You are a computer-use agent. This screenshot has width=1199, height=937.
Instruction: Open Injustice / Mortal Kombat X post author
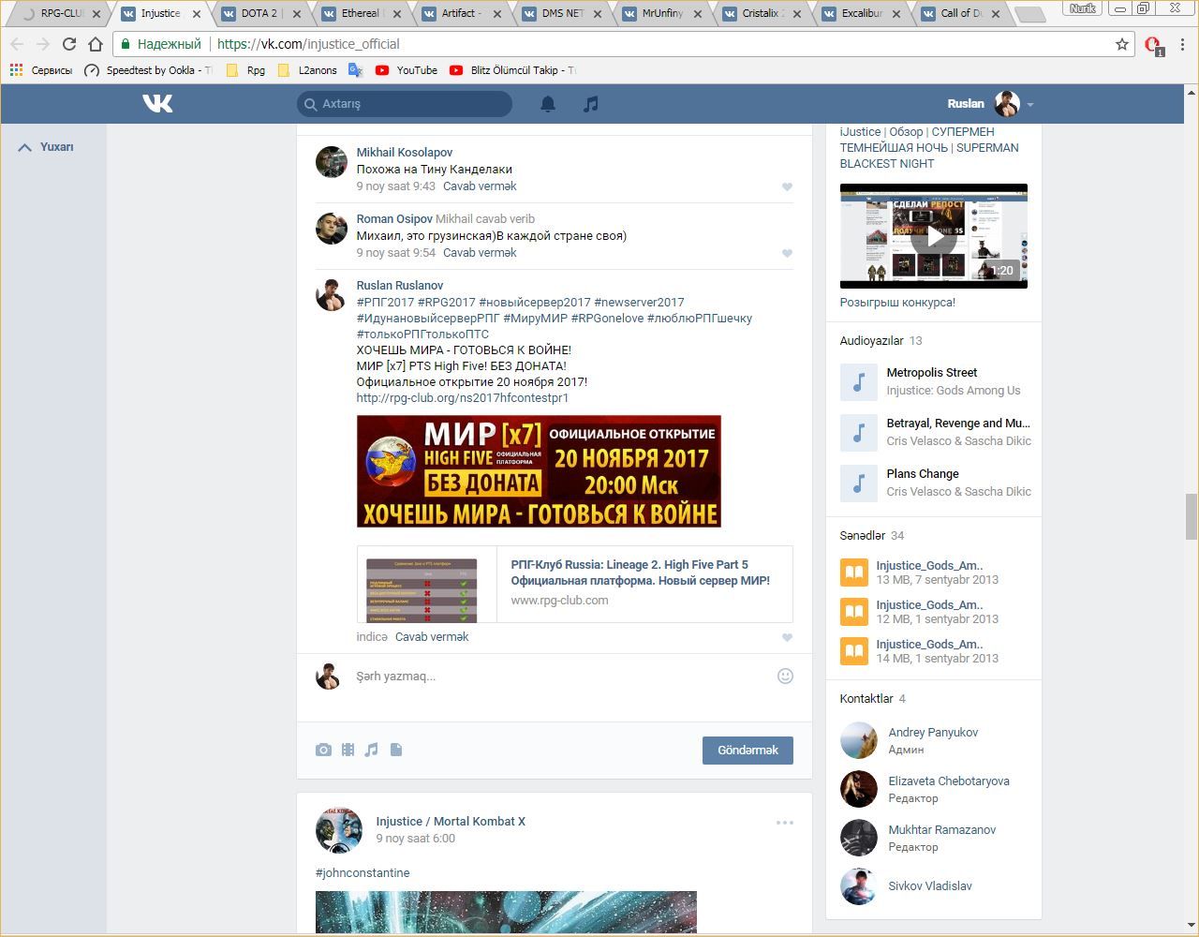[451, 822]
